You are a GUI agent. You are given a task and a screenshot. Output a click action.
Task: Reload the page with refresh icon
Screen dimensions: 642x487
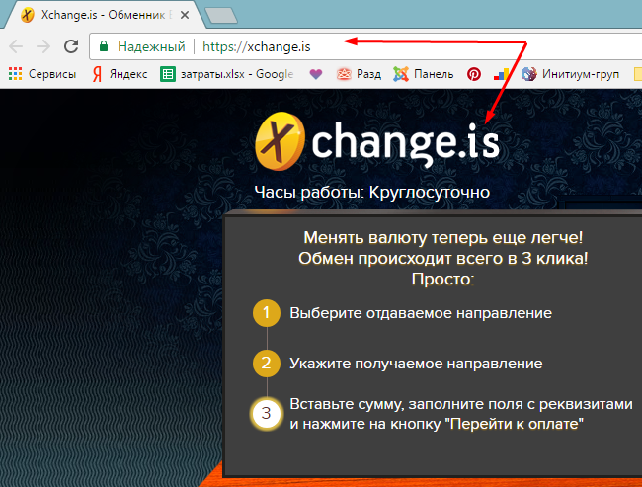click(71, 46)
